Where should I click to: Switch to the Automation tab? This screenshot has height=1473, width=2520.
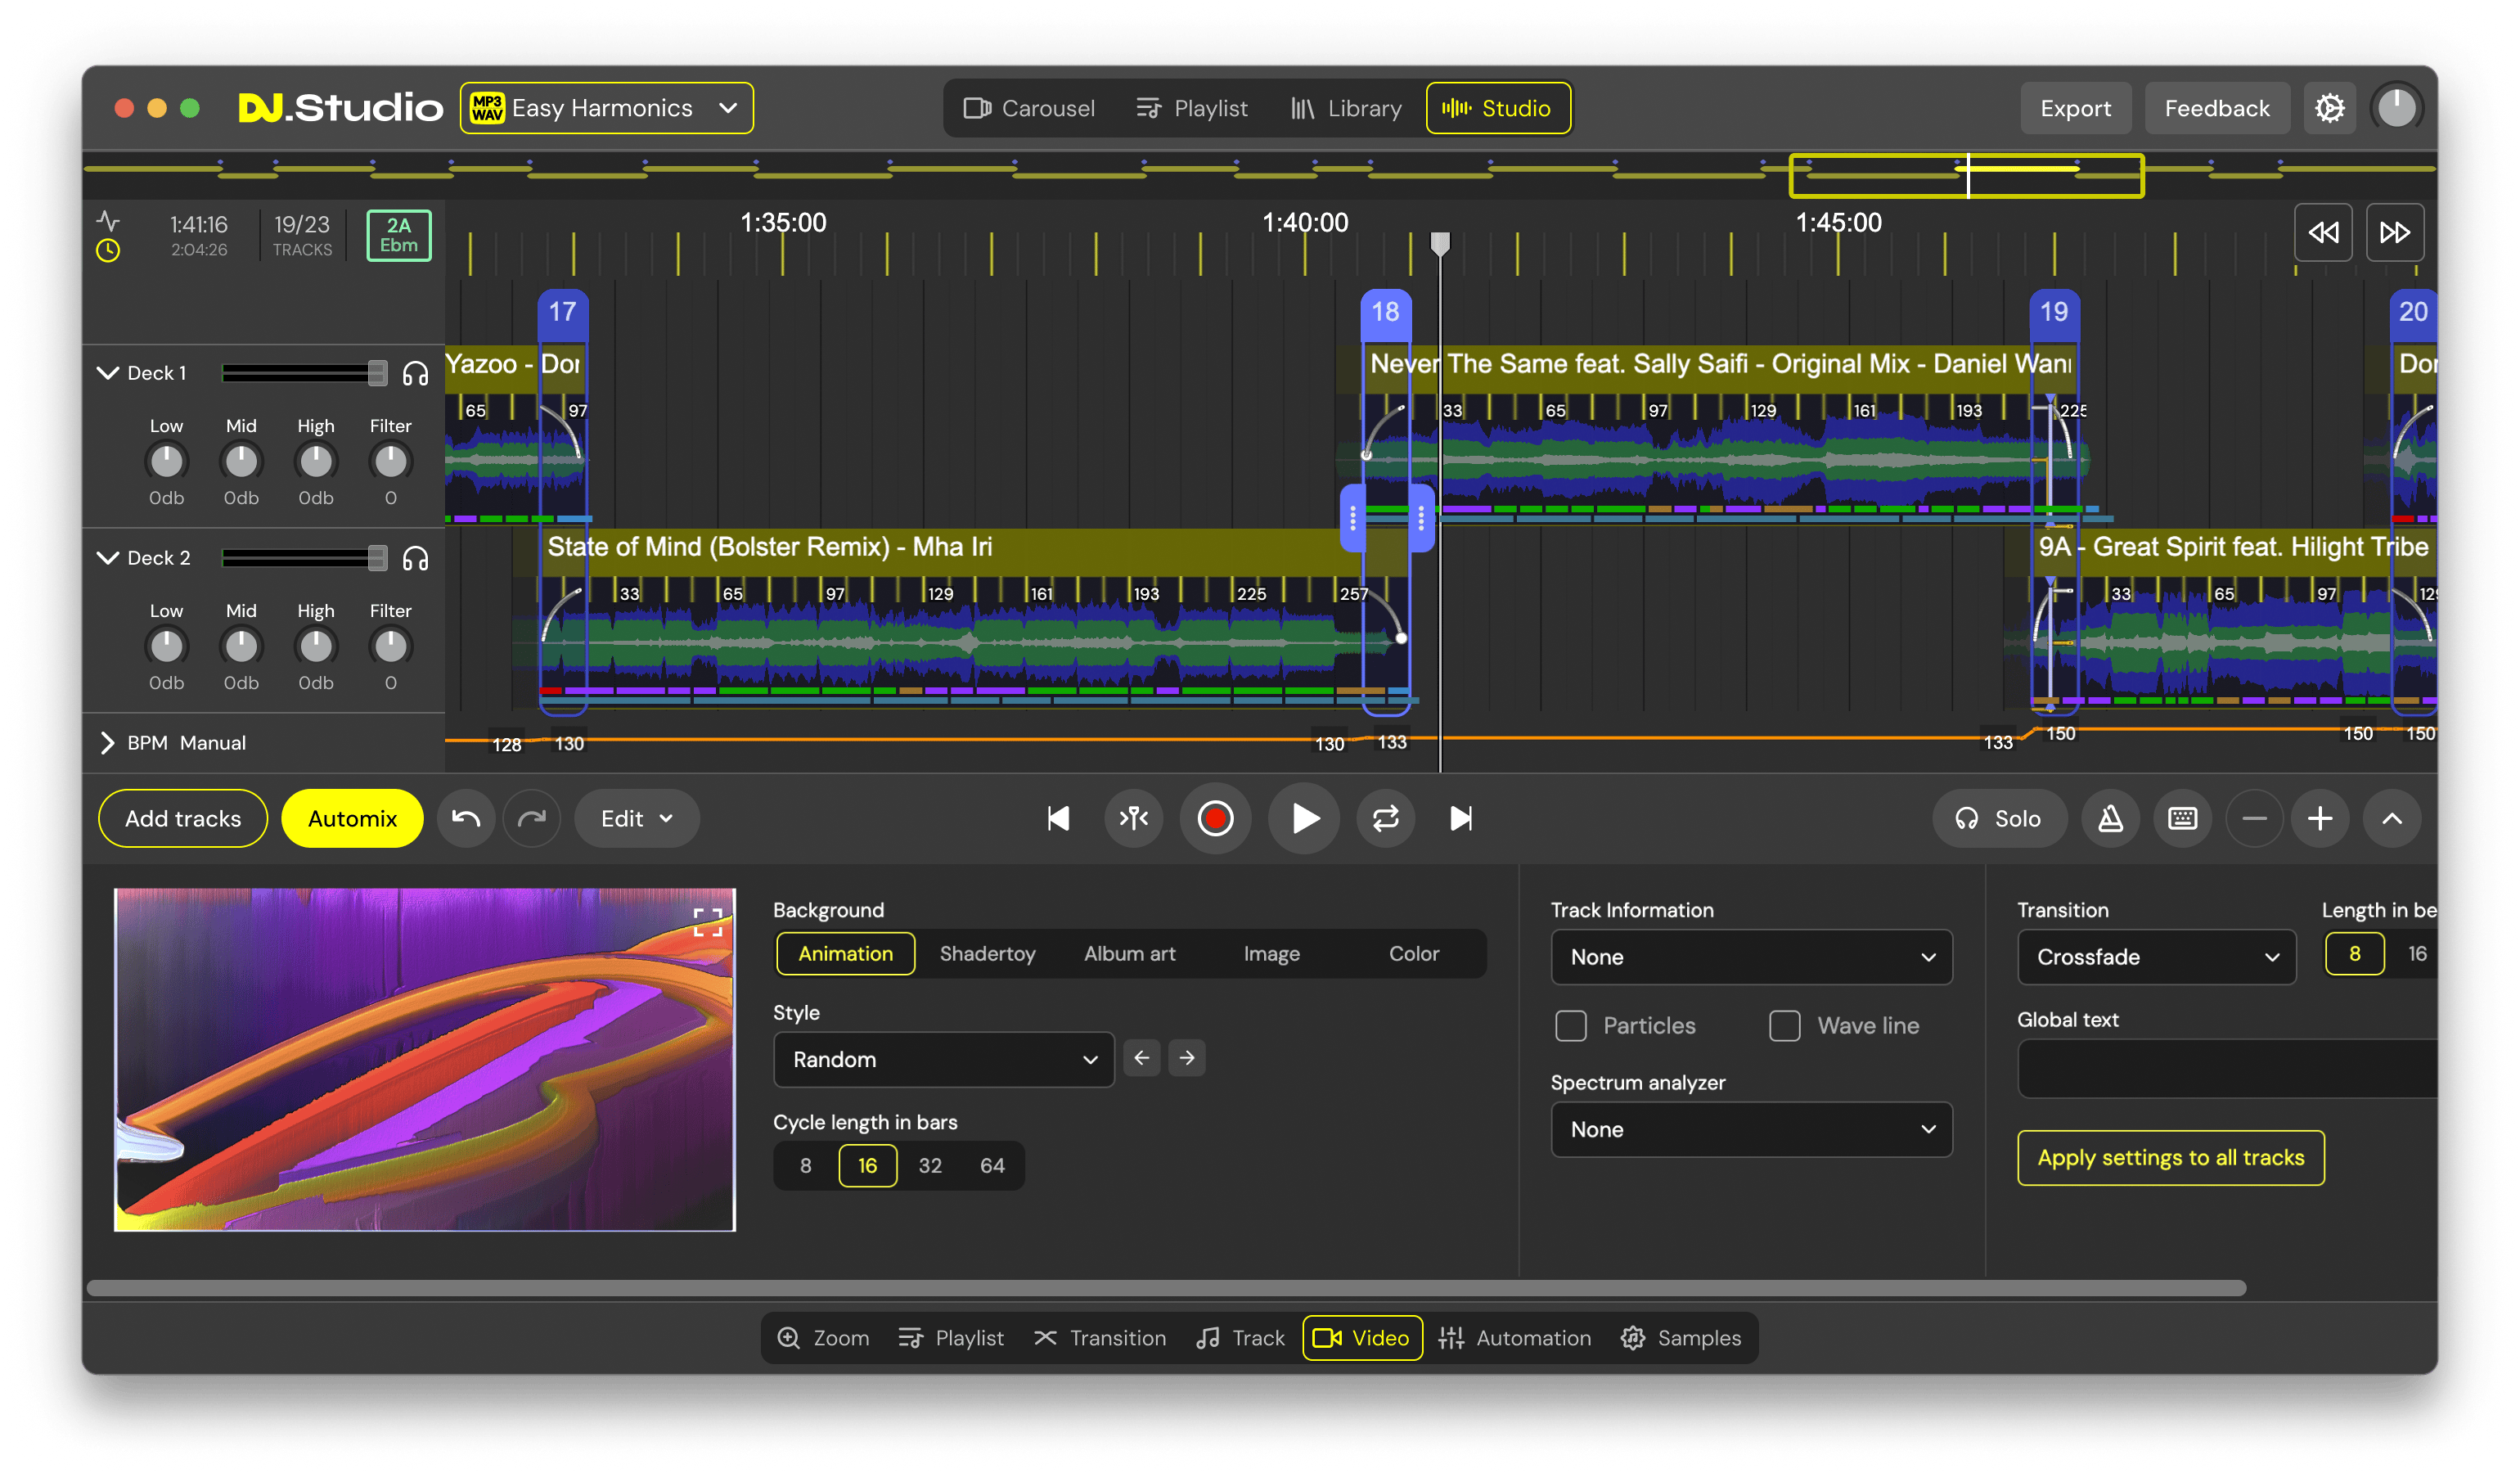1514,1338
